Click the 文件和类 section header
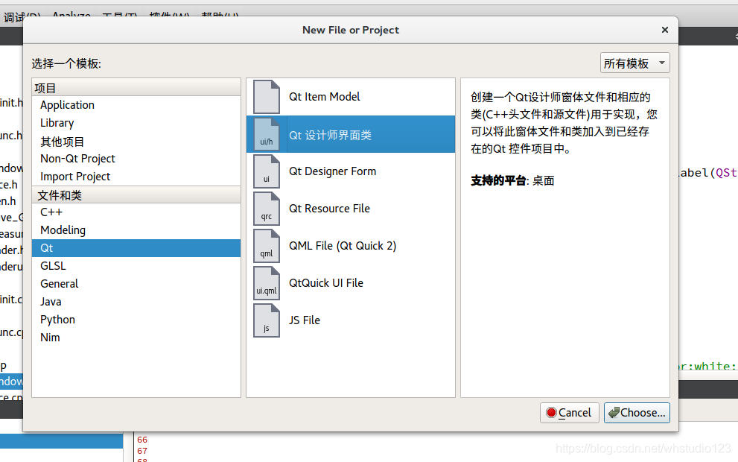Screen dimensions: 738x462 pyautogui.click(x=136, y=195)
